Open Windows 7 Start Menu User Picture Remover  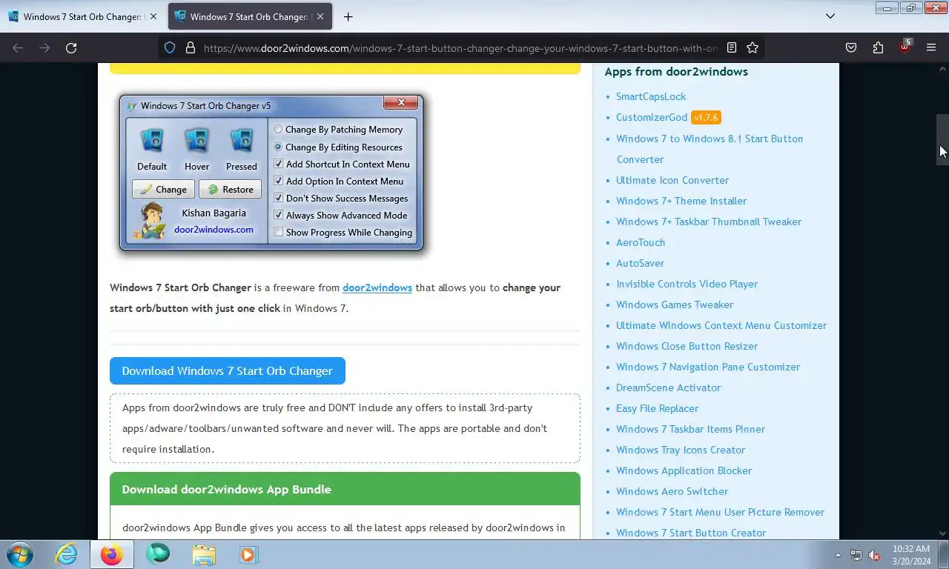click(x=720, y=512)
